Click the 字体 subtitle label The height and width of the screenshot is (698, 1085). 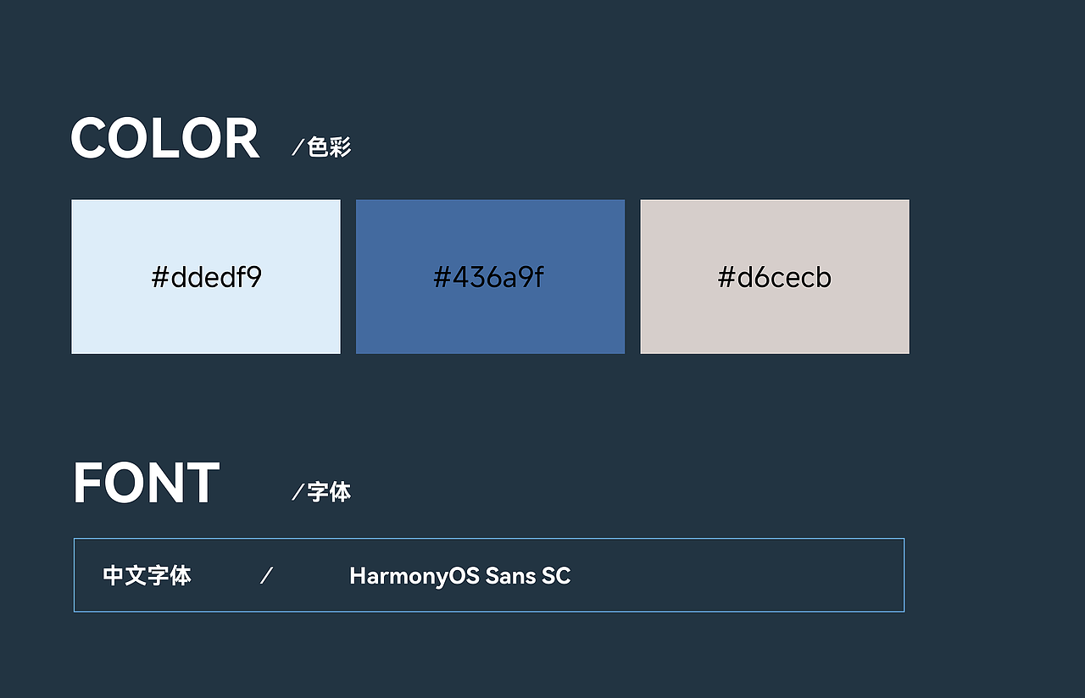pyautogui.click(x=329, y=492)
